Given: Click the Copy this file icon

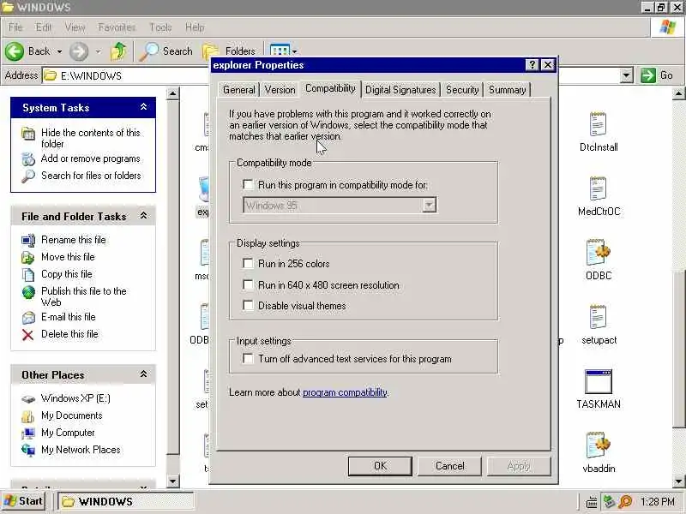Looking at the screenshot, I should (28, 274).
